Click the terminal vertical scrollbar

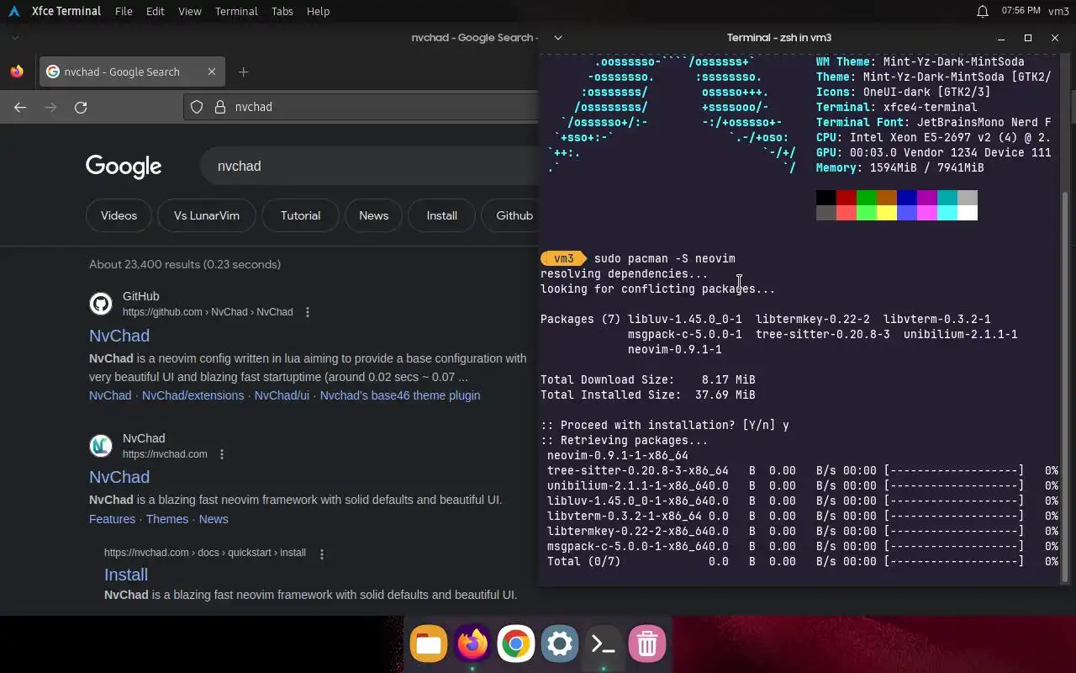1066,385
